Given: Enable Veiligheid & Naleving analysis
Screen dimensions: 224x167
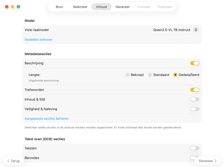Looking at the screenshot, I should pos(195,109).
